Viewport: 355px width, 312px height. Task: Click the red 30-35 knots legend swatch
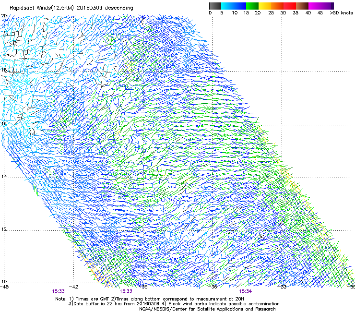[290, 6]
